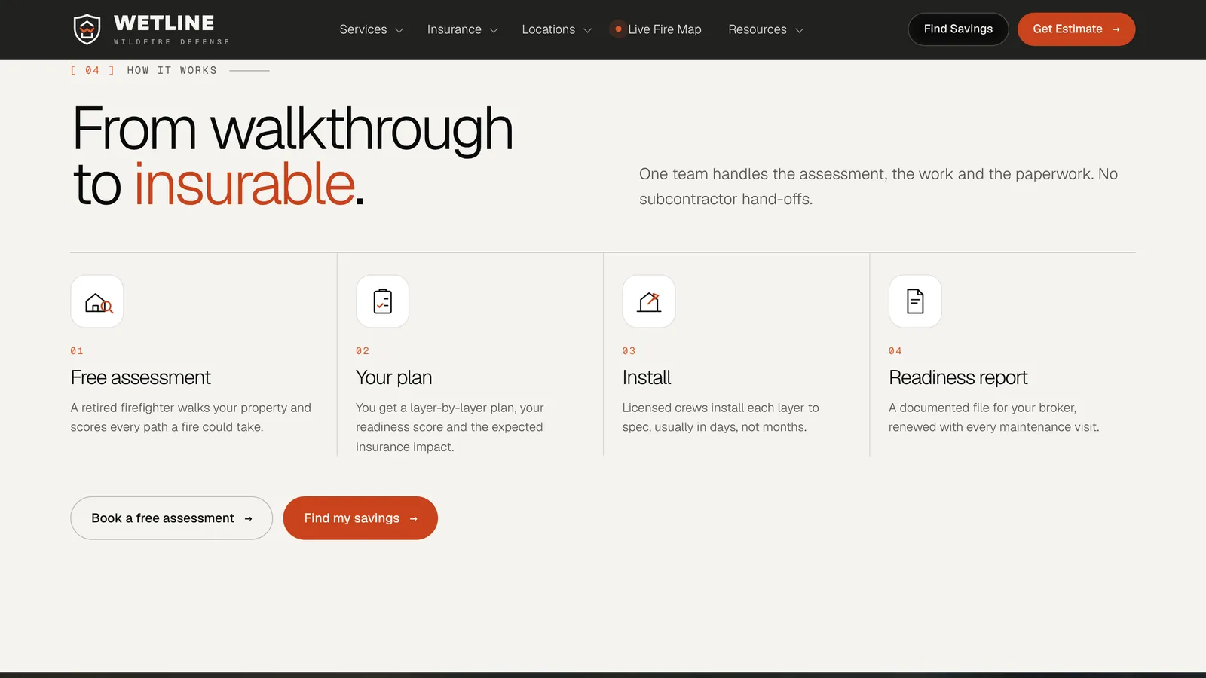Expand the Resources chevron
1206x678 pixels.
point(800,30)
